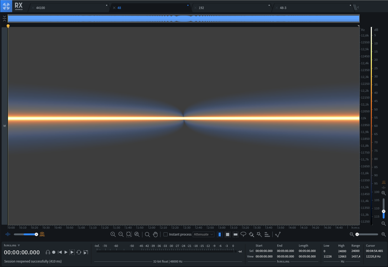388x267 pixels.
Task: Switch to the 48-3 tab
Action: pyautogui.click(x=313, y=8)
